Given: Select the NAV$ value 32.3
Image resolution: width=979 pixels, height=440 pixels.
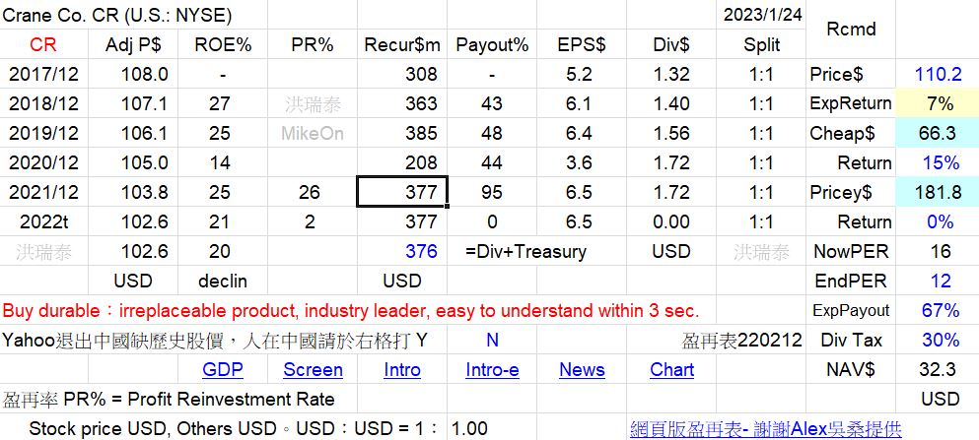Looking at the screenshot, I should tap(938, 369).
